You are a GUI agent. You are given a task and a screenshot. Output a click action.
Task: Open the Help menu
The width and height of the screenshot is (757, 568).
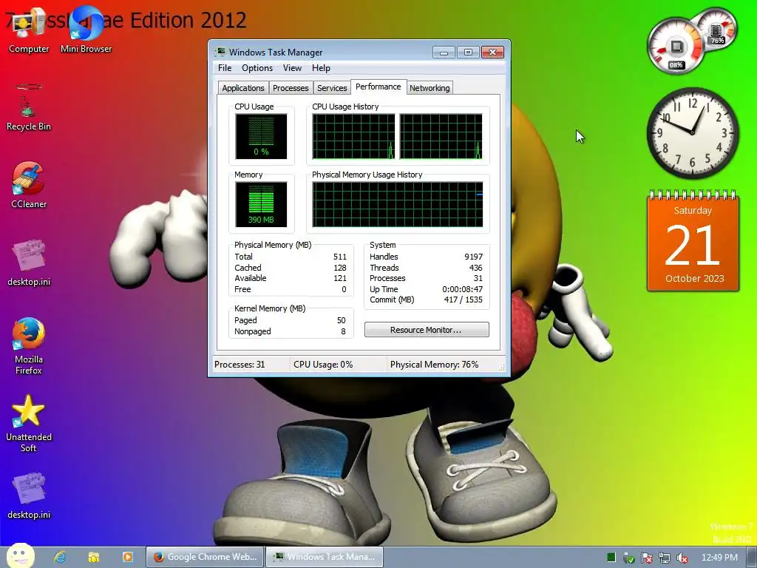pos(321,68)
